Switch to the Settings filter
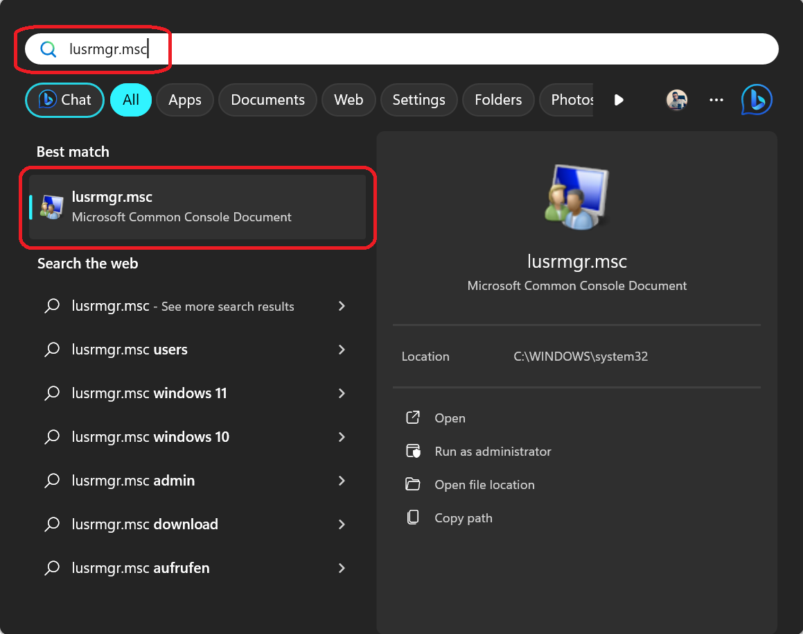This screenshot has height=634, width=803. 419,100
